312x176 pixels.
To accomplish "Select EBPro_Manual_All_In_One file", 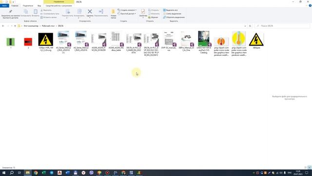I will (x=186, y=41).
